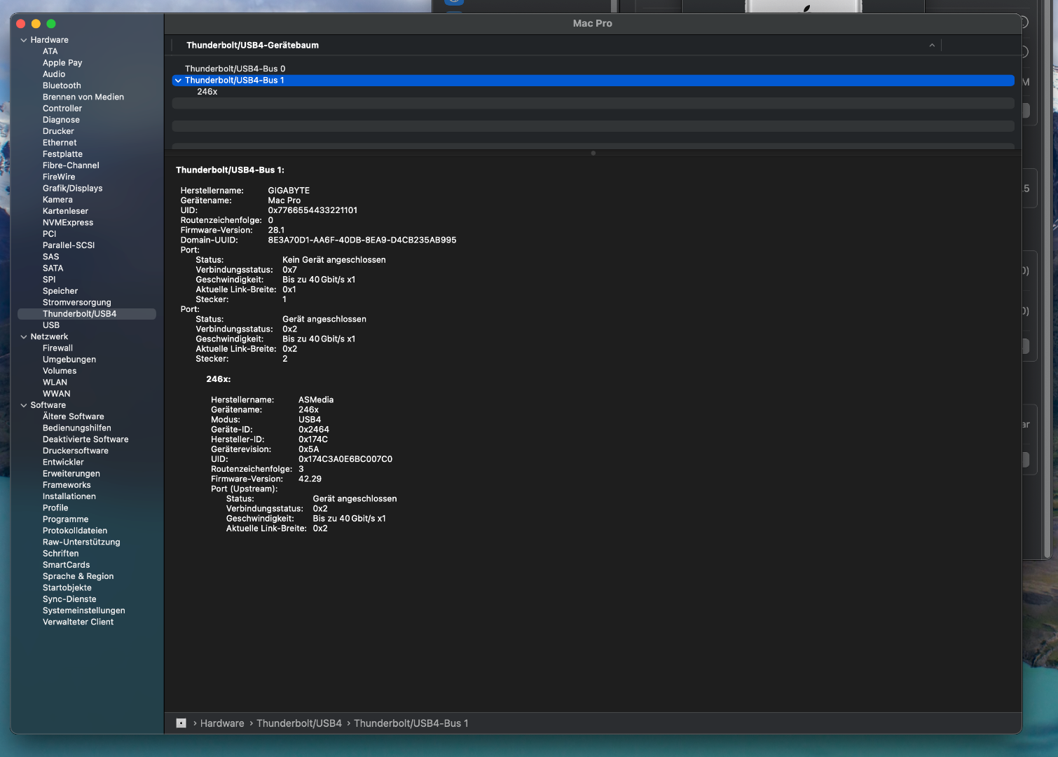The width and height of the screenshot is (1058, 757).
Task: Select the 246x device in the tree
Action: [207, 92]
